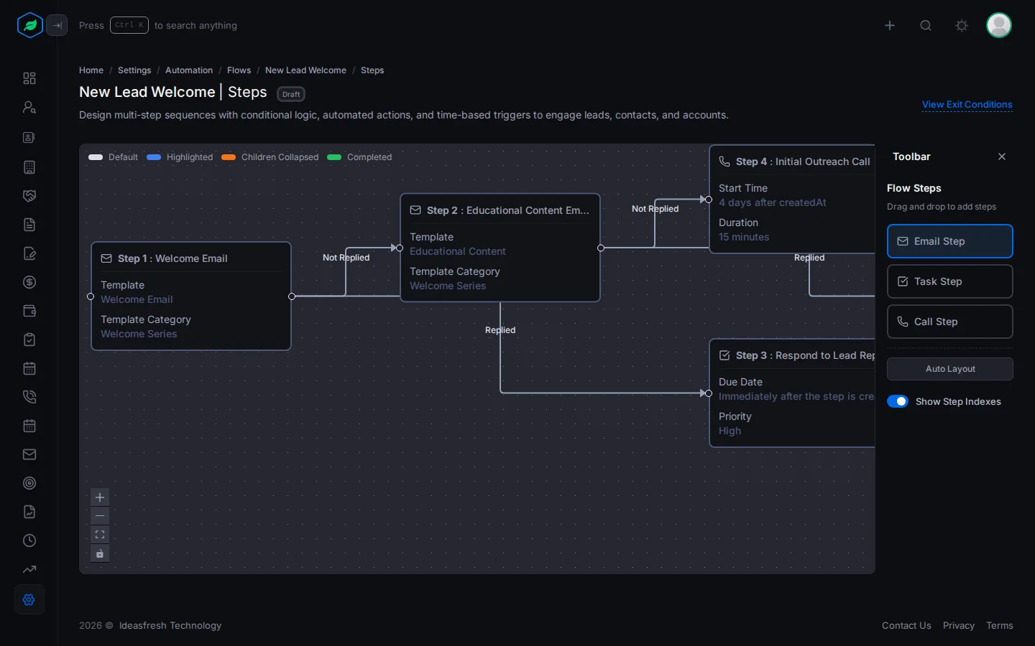Open the settings gear icon in sidebar

[x=29, y=599]
